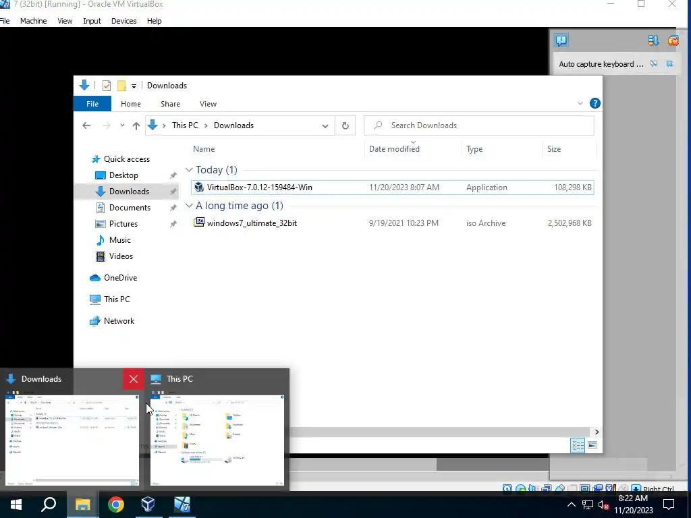Open VirtualBox Manager cube taskbar icon
The height and width of the screenshot is (518, 691).
click(148, 505)
